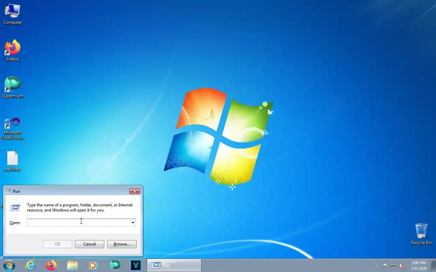This screenshot has height=272, width=436.
Task: Launch Internet Explorer from the taskbar
Action: tap(31, 265)
